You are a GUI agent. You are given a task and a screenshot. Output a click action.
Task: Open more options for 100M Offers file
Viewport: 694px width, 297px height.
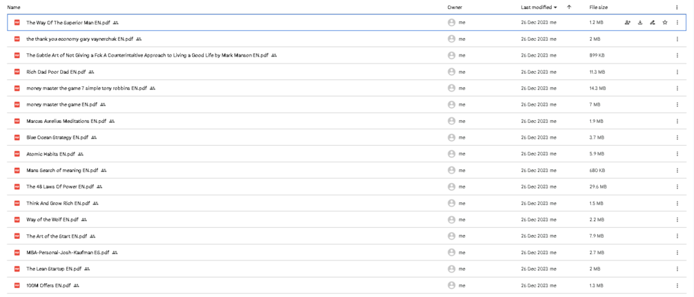(677, 285)
